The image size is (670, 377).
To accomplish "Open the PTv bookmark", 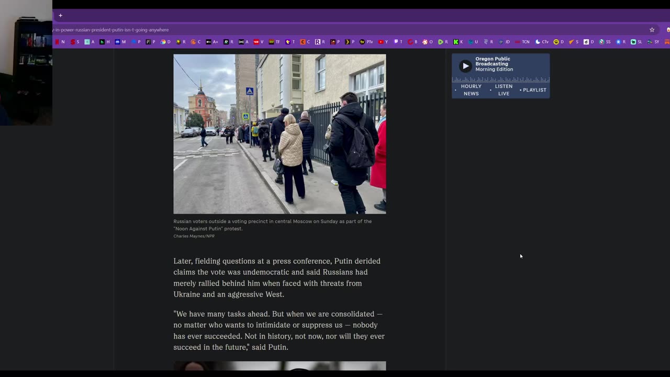I will [366, 42].
